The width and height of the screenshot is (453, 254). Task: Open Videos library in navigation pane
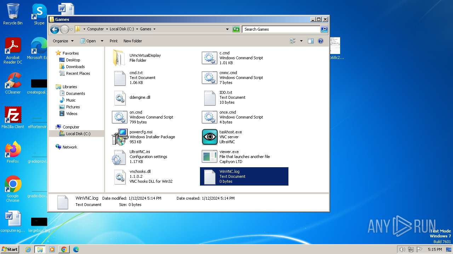[71, 114]
